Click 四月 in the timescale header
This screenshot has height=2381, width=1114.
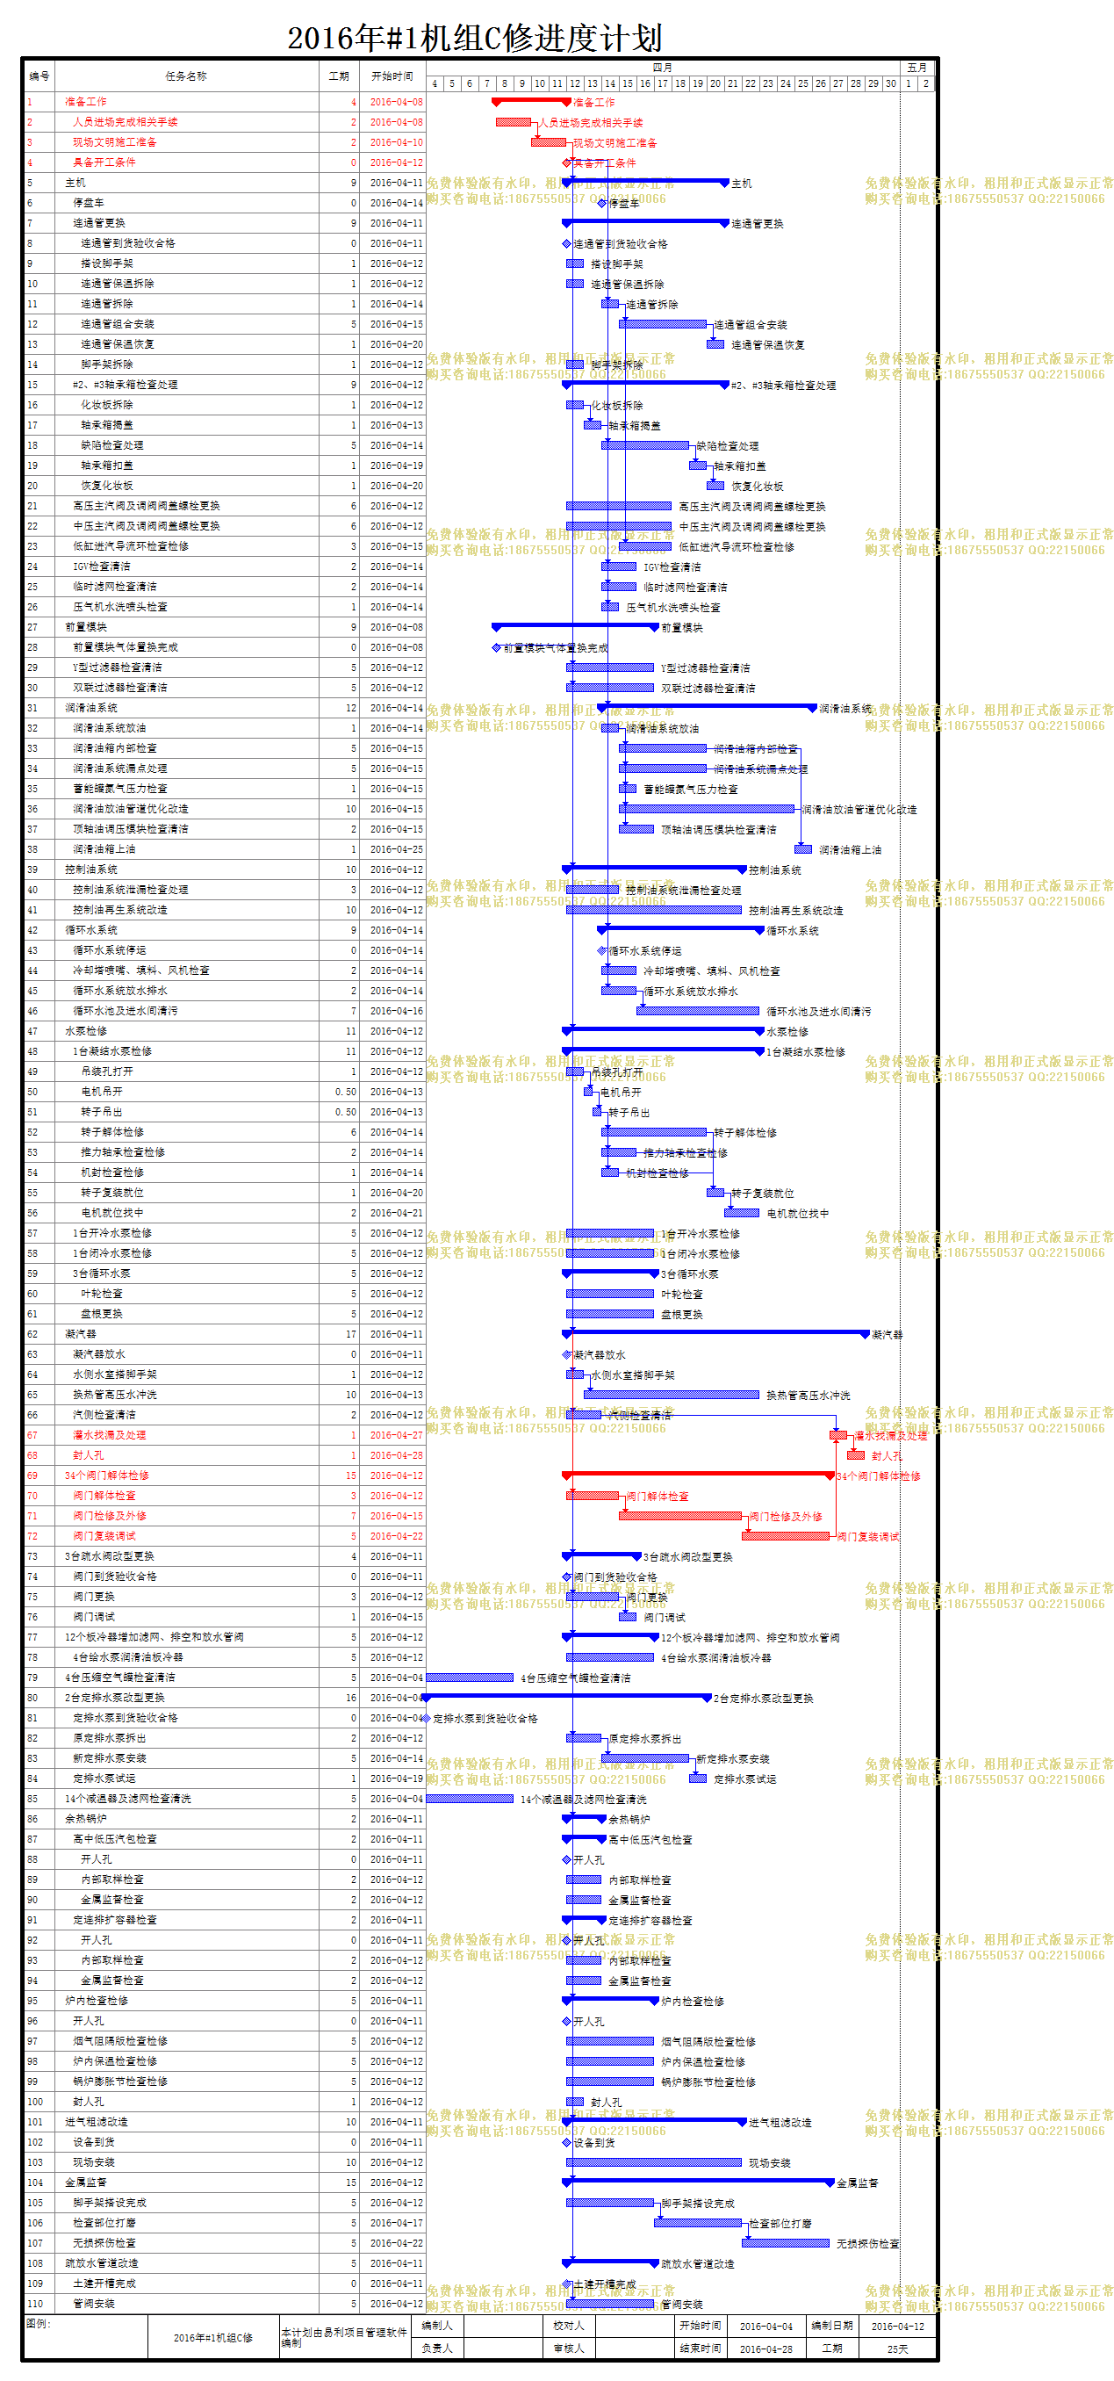click(x=662, y=68)
